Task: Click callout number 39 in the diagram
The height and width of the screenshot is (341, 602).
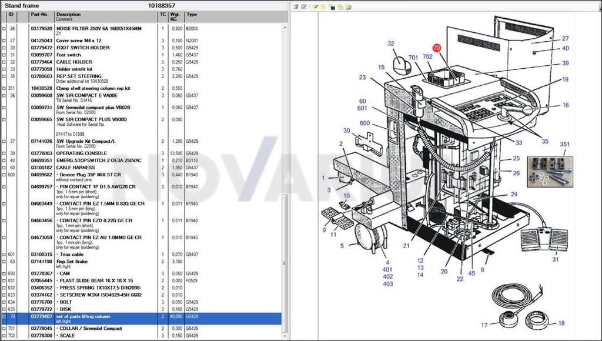Action: coord(565,63)
